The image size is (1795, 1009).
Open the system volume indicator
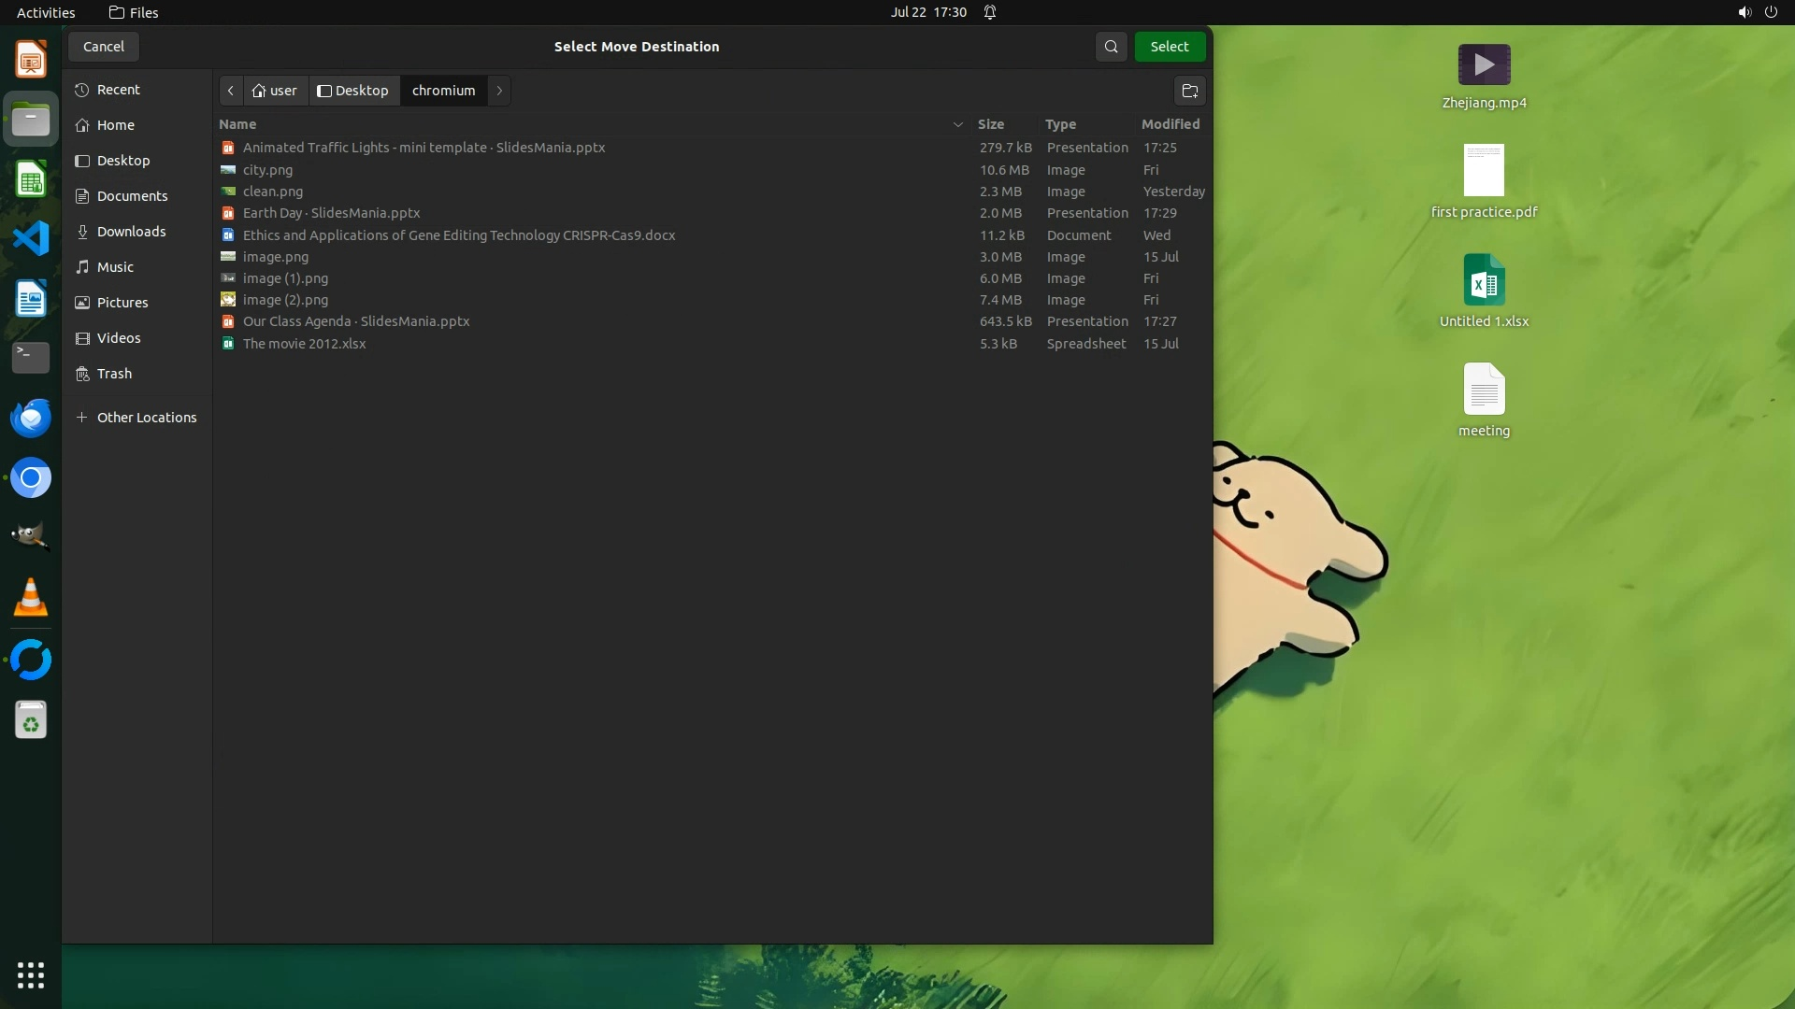coord(1744,12)
